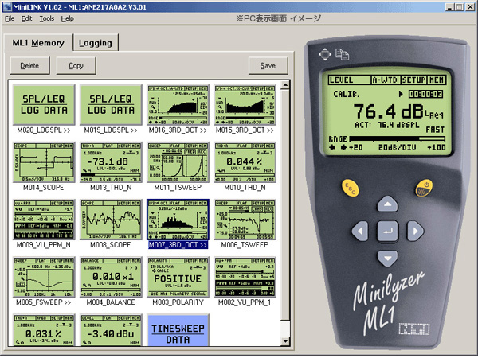Switch to the Logging tab
Viewport: 478px width, 358px height.
[x=96, y=43]
